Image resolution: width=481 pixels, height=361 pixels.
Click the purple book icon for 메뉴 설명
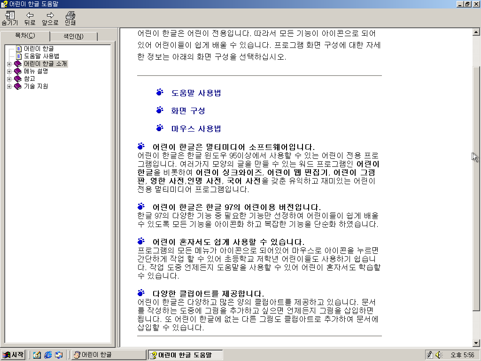click(x=18, y=71)
